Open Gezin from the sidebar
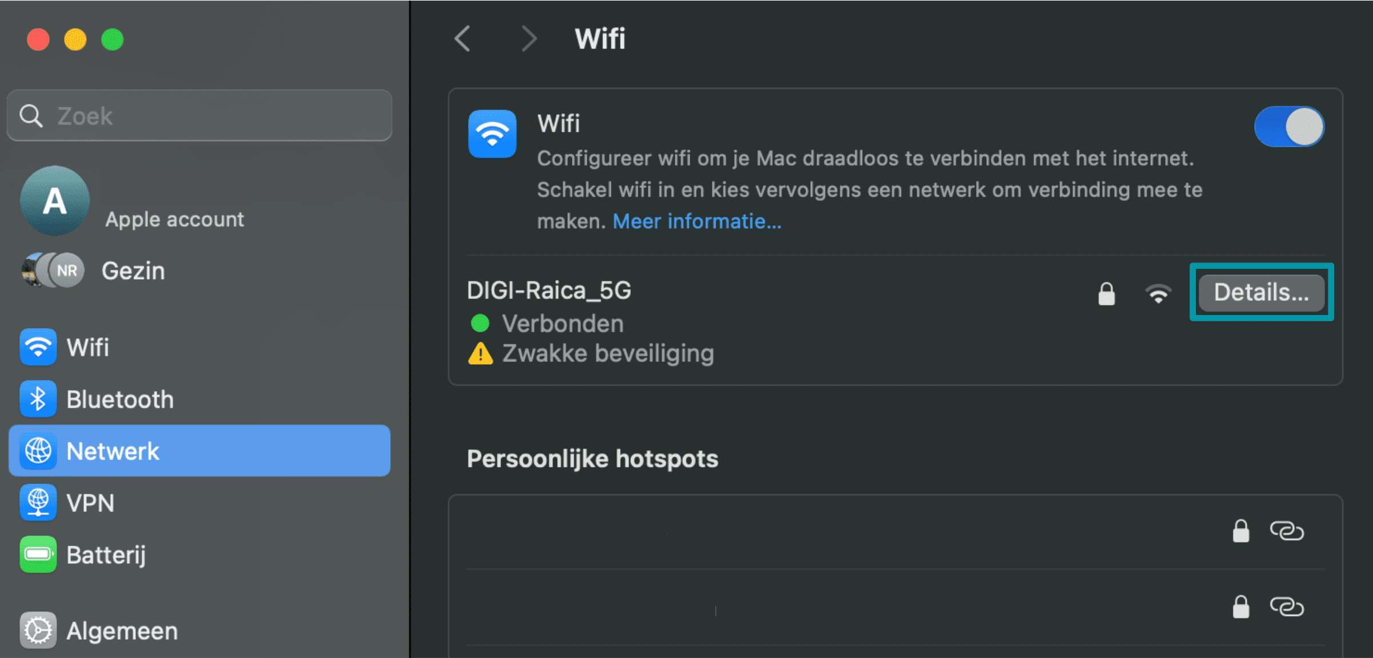This screenshot has width=1373, height=658. (x=133, y=270)
